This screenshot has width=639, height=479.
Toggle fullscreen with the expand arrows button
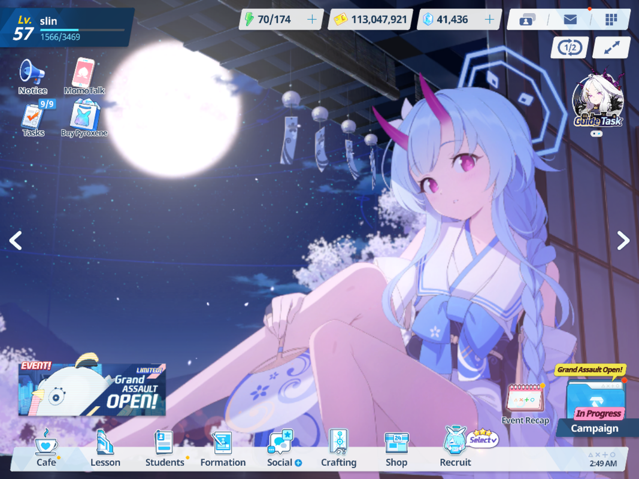[611, 48]
